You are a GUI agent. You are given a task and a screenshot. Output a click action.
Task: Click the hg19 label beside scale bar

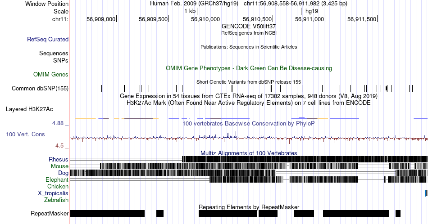pyautogui.click(x=312, y=11)
